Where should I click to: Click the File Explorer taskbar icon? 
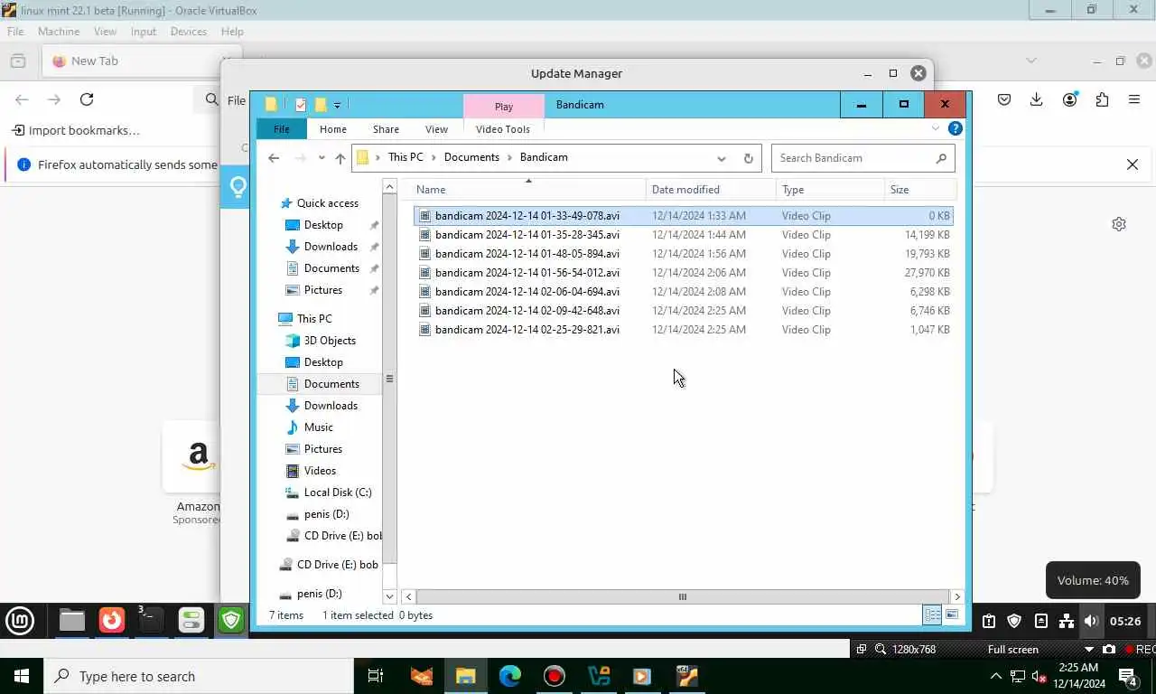(465, 676)
